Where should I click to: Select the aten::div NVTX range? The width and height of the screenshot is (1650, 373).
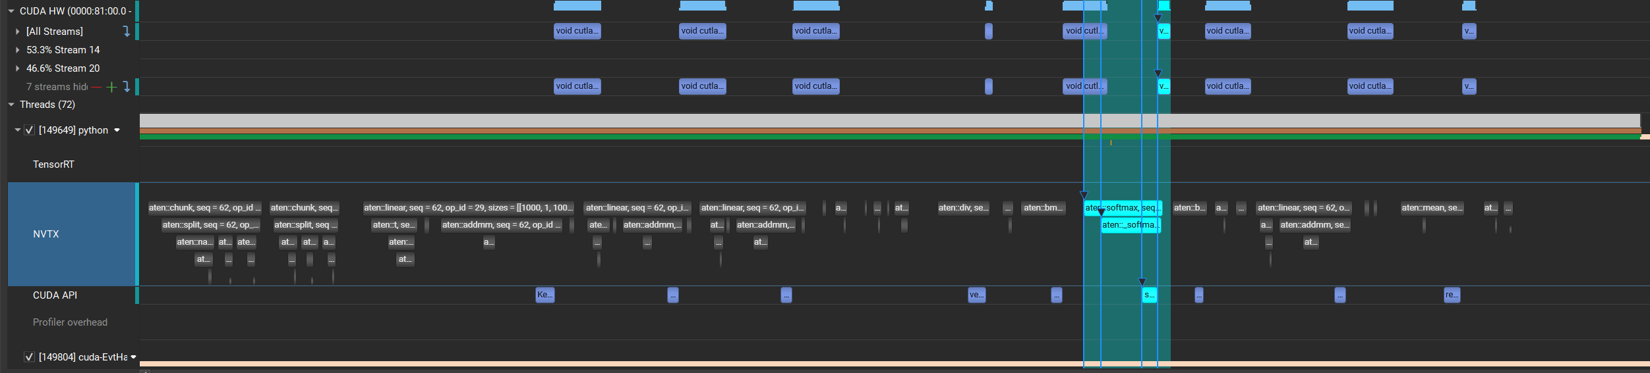point(963,208)
